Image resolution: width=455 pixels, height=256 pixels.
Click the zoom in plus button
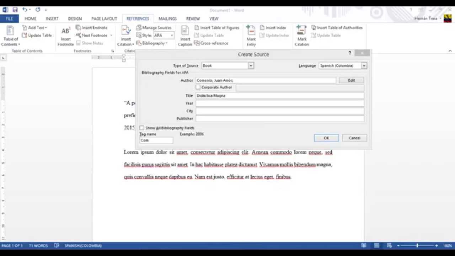tap(437, 245)
